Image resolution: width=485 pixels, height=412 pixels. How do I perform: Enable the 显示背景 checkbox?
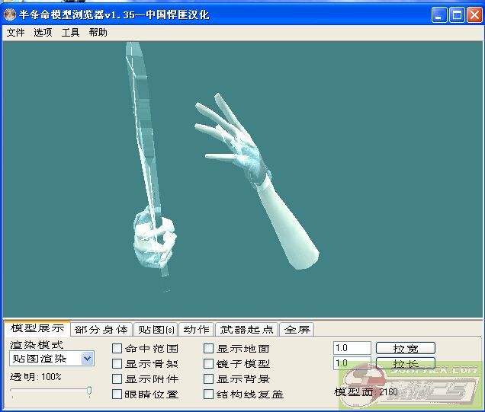(208, 379)
